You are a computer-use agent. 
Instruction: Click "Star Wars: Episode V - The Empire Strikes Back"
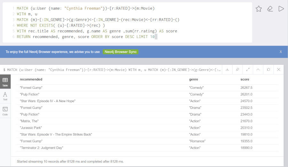pyautogui.click(x=56, y=134)
